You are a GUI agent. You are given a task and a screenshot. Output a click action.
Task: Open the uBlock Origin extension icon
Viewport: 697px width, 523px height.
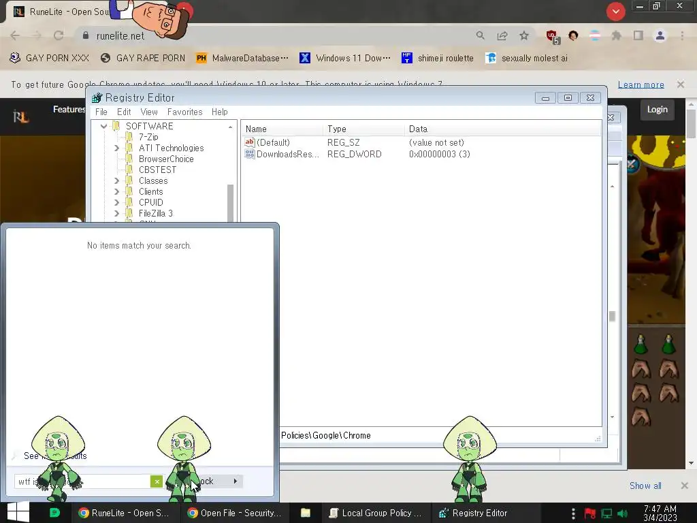[x=553, y=37]
